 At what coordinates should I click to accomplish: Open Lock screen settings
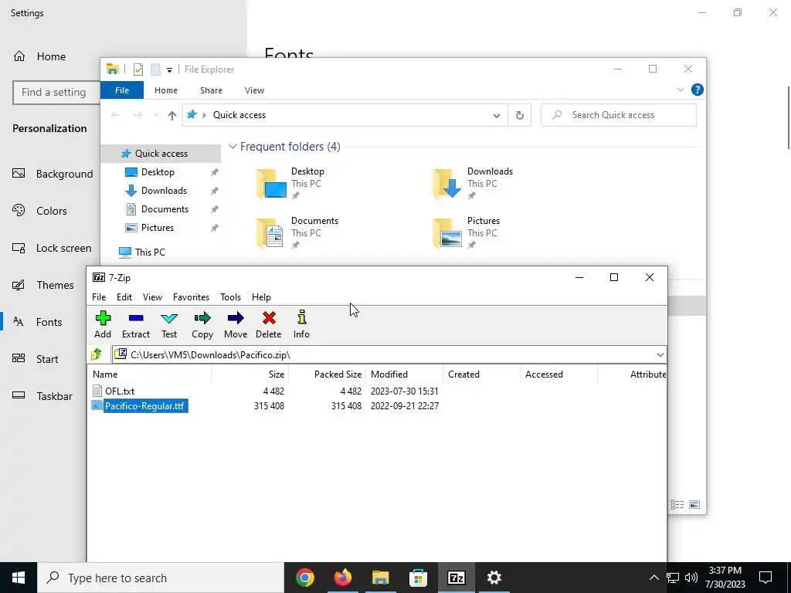tap(52, 248)
